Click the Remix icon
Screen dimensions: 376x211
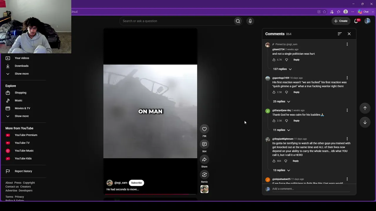(204, 175)
